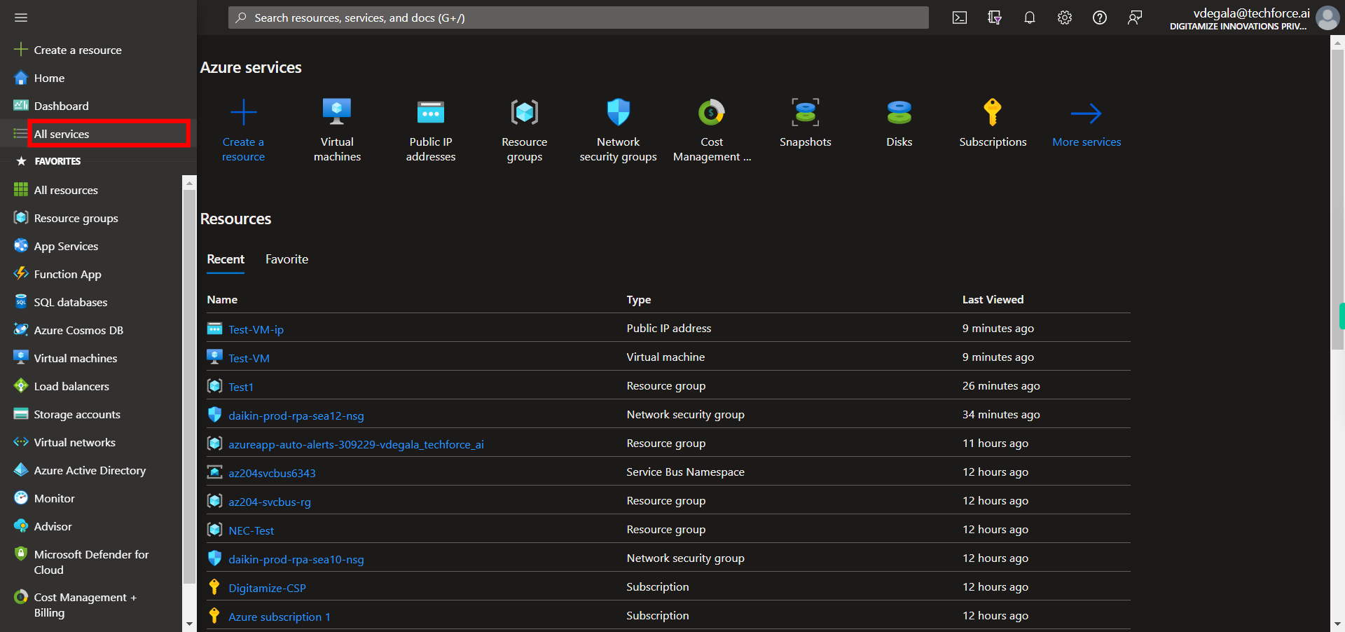
Task: Click the search resources input field
Action: [x=579, y=18]
